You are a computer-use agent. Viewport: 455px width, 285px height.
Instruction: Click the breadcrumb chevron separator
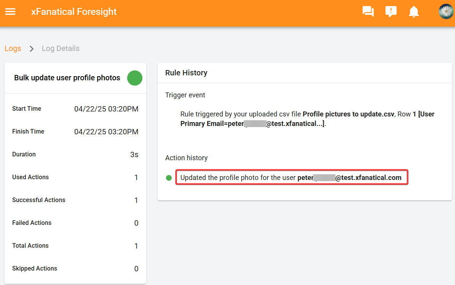32,49
